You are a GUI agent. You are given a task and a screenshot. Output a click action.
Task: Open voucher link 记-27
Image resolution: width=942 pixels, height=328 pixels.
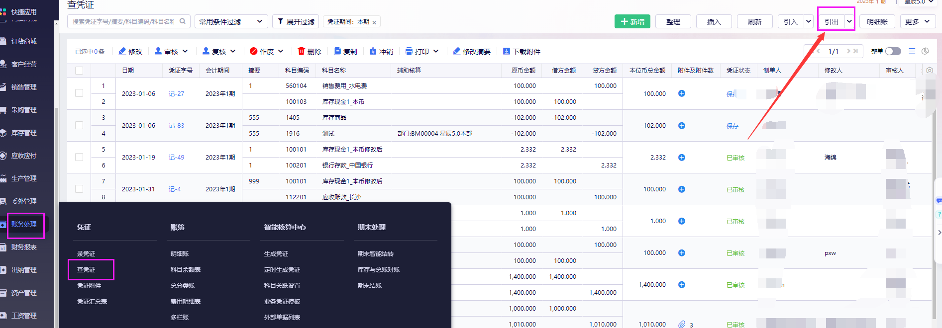point(176,93)
